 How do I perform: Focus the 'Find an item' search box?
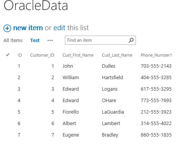coord(97,40)
